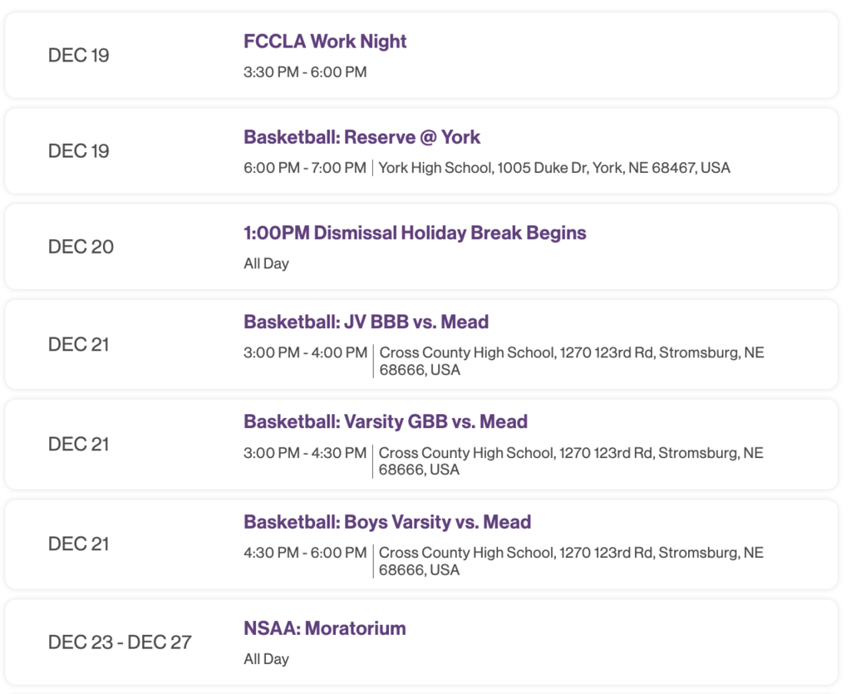
Task: Click Cross County address under Boys Varsity
Action: coord(571,561)
